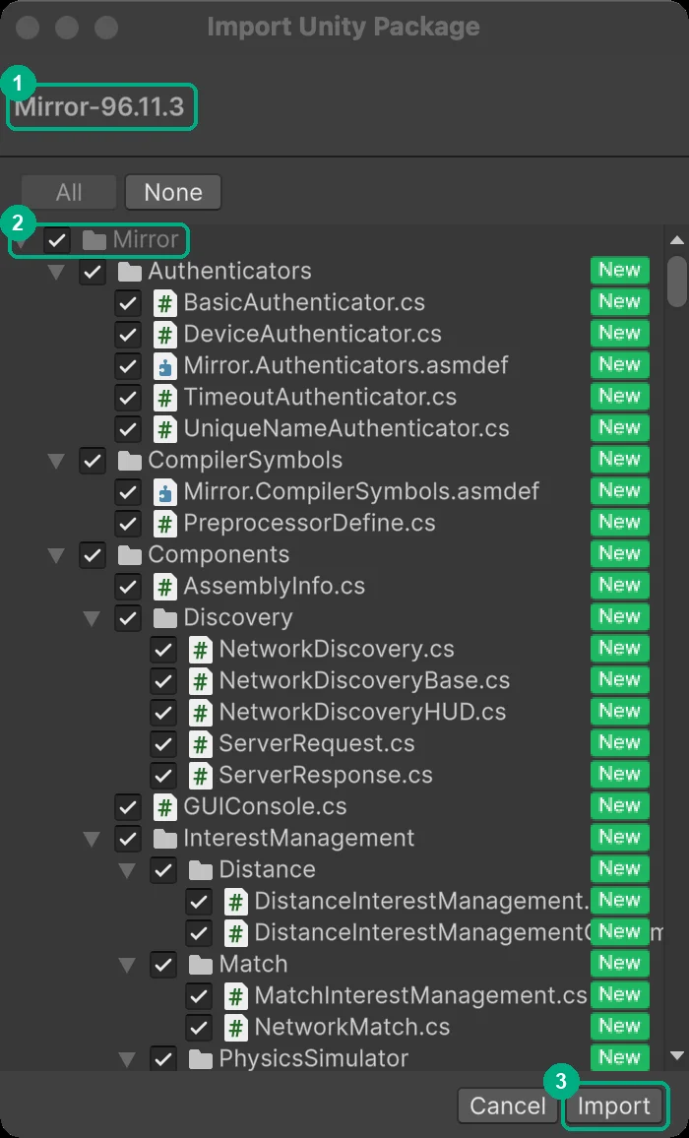Click the C# script icon of NetworkDiscoveryHUD.cs
The width and height of the screenshot is (689, 1138).
point(201,712)
